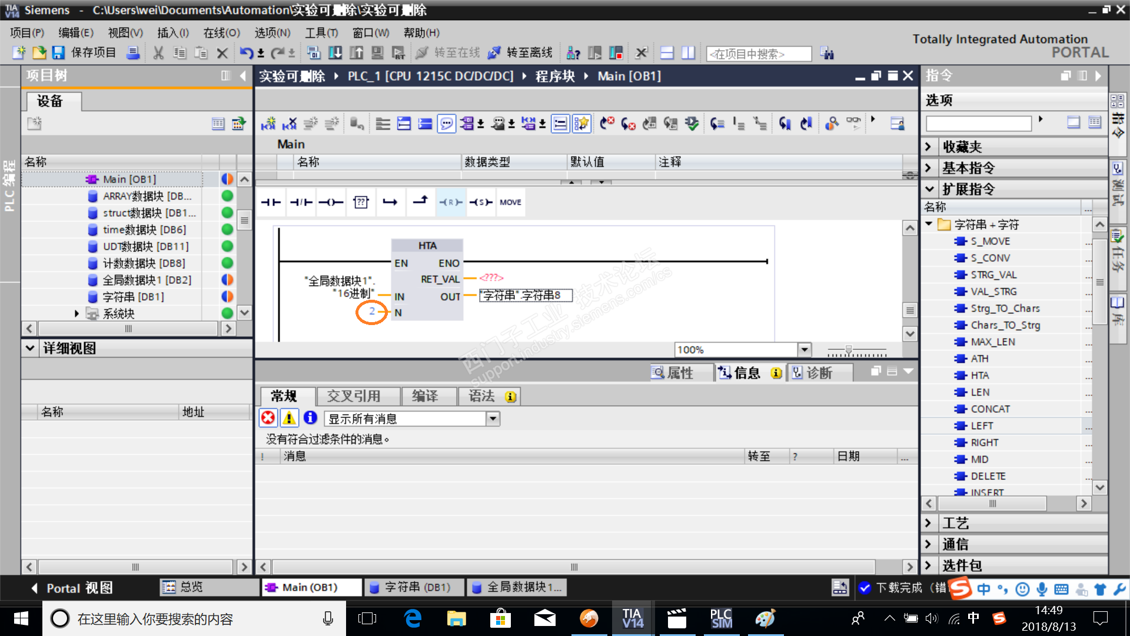Screen dimensions: 1130x636
Task: Click the undo icon
Action: 246,53
